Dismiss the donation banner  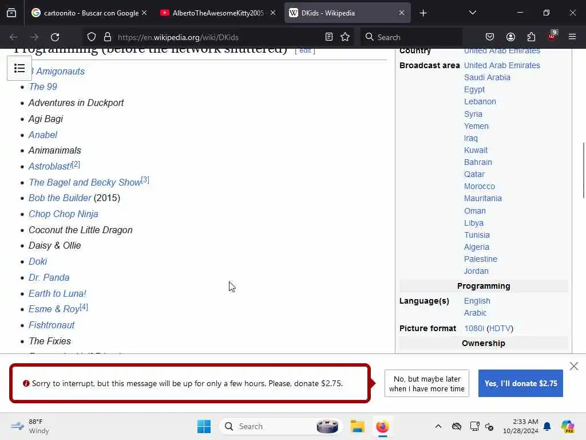coord(573,366)
